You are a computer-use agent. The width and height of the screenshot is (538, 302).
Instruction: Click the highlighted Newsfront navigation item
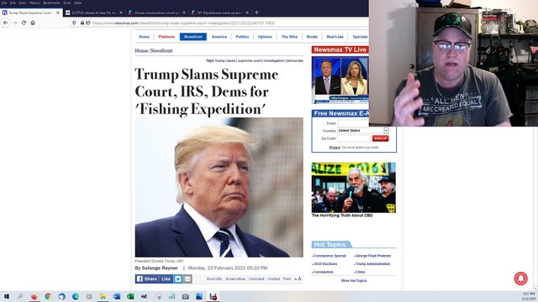tap(193, 37)
